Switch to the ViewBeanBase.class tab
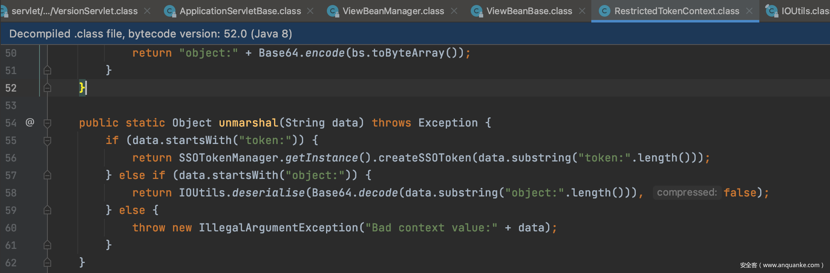The image size is (830, 273). click(x=529, y=11)
